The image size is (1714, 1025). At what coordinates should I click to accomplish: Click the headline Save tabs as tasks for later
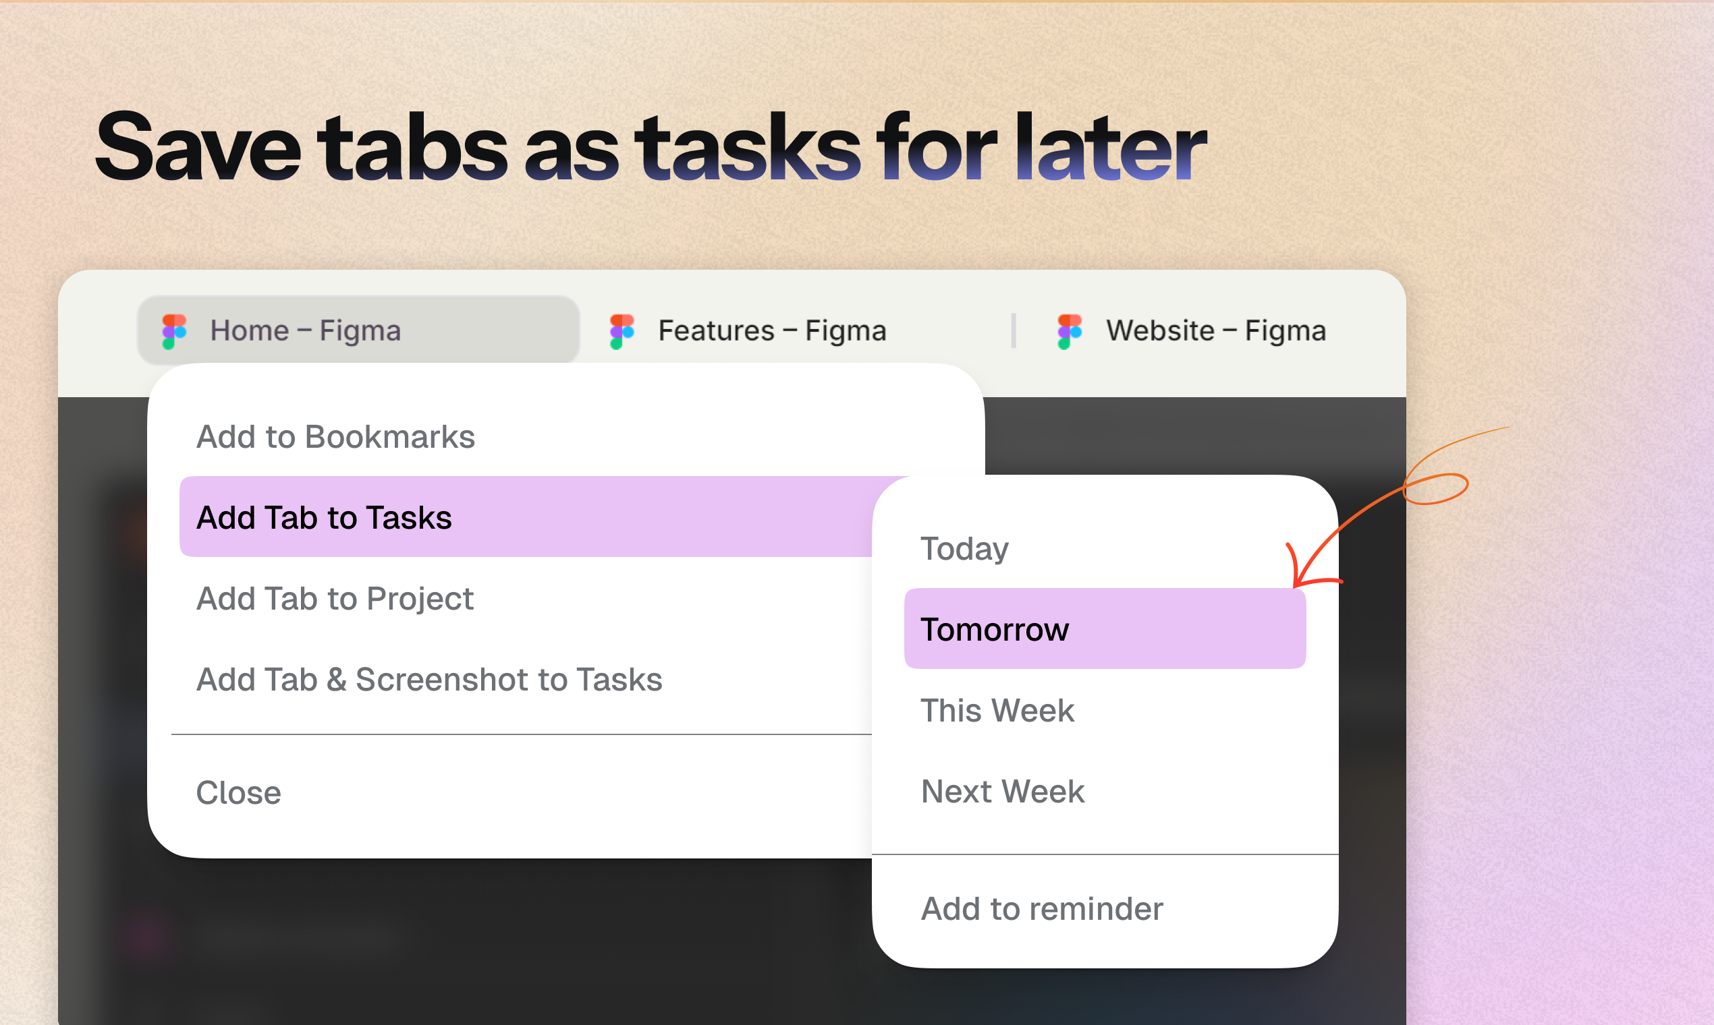click(650, 148)
